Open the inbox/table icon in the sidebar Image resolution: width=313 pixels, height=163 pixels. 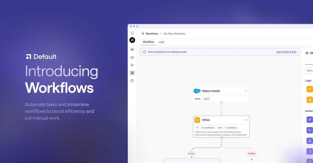pyautogui.click(x=132, y=49)
